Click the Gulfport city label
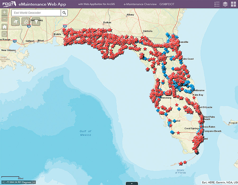Viewport: 238px width, 185px height. (x=30, y=41)
